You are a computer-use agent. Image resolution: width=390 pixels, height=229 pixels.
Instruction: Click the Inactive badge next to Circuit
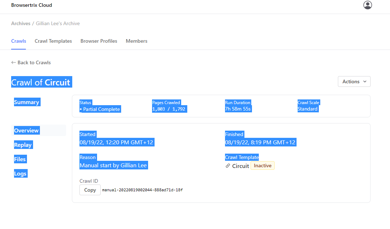[262, 165]
